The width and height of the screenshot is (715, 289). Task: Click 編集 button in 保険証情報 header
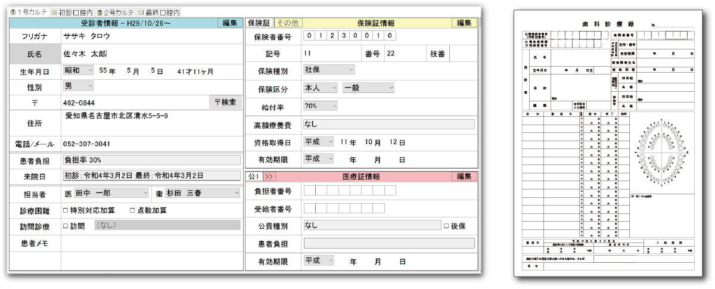tap(464, 23)
